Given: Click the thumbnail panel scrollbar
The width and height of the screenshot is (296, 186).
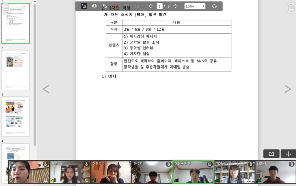Looking at the screenshot, I should (x=35, y=77).
